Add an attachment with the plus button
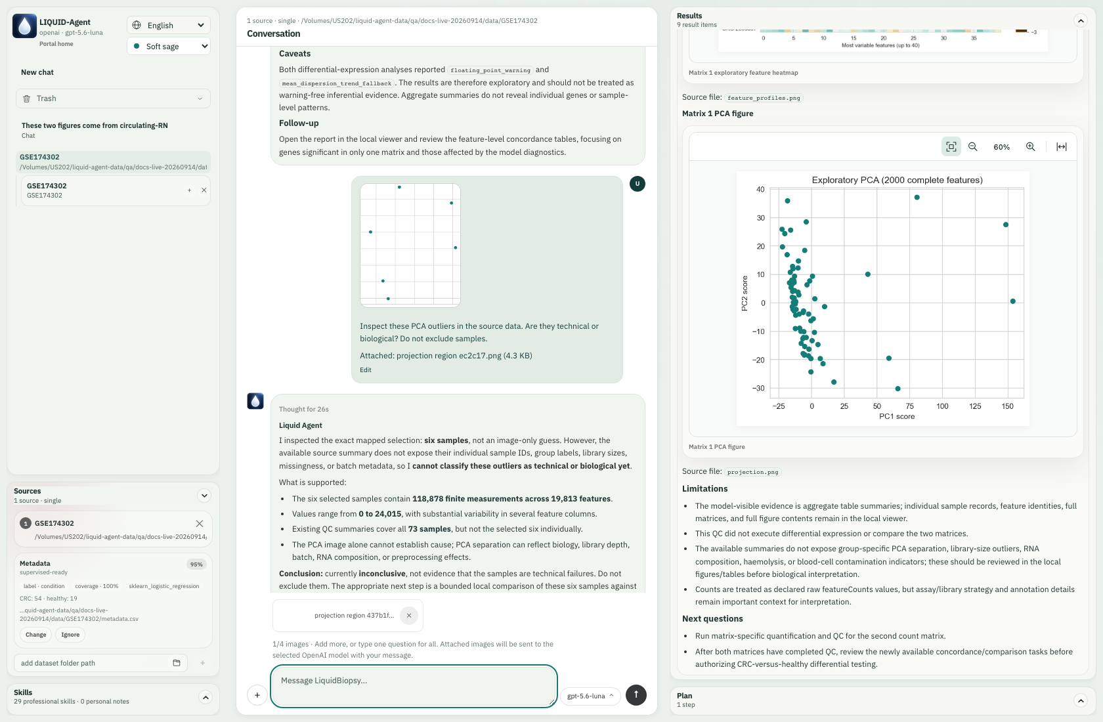1103x722 pixels. 257,695
